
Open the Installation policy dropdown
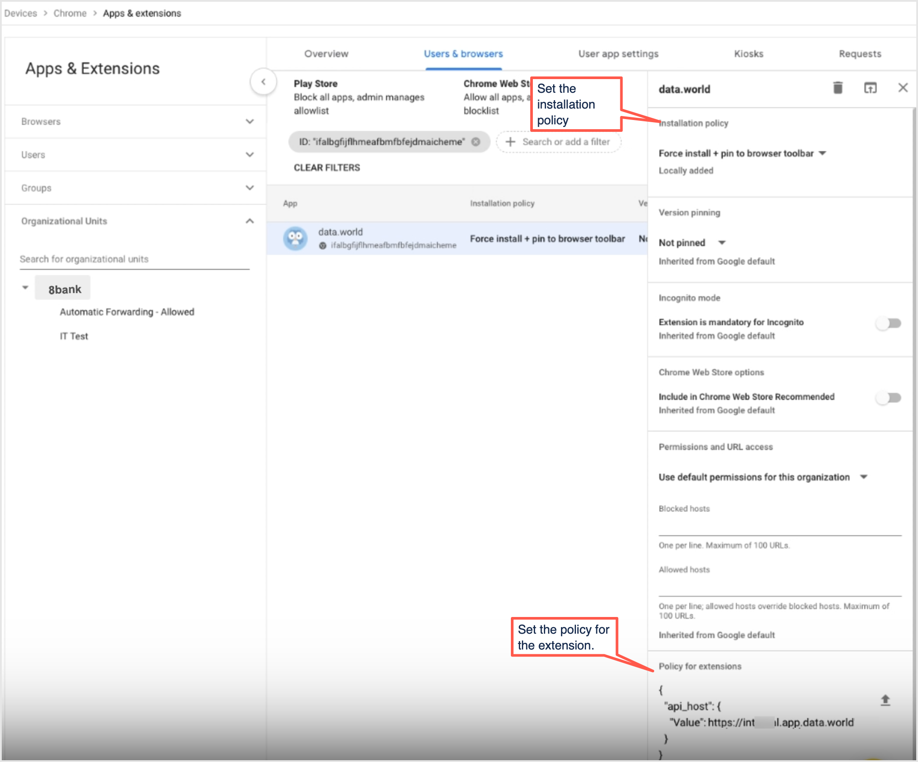[x=743, y=153]
